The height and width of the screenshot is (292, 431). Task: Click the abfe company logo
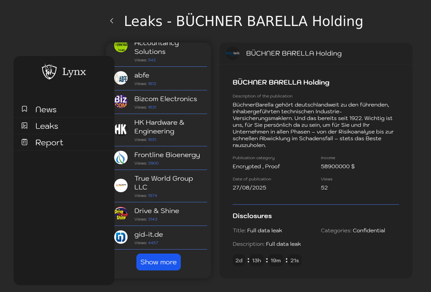(x=121, y=78)
